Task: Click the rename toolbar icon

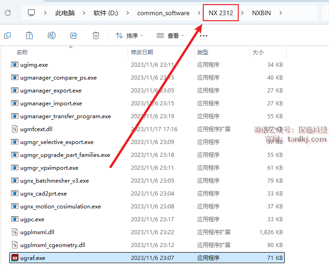Action: tap(52, 35)
